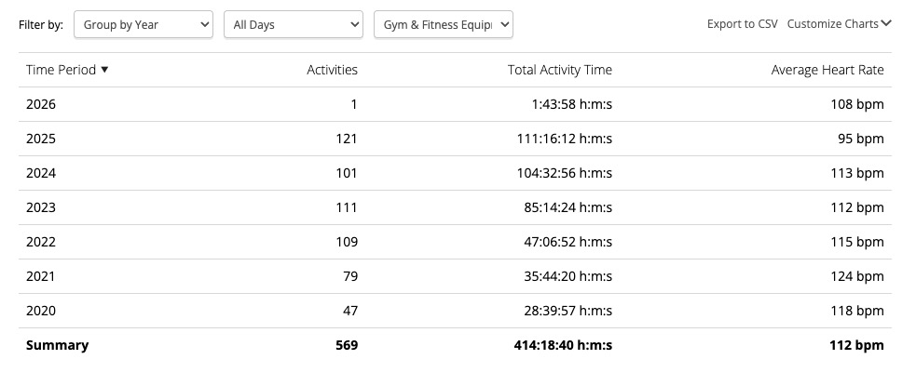
Task: Click the Activities column header
Action: (332, 70)
